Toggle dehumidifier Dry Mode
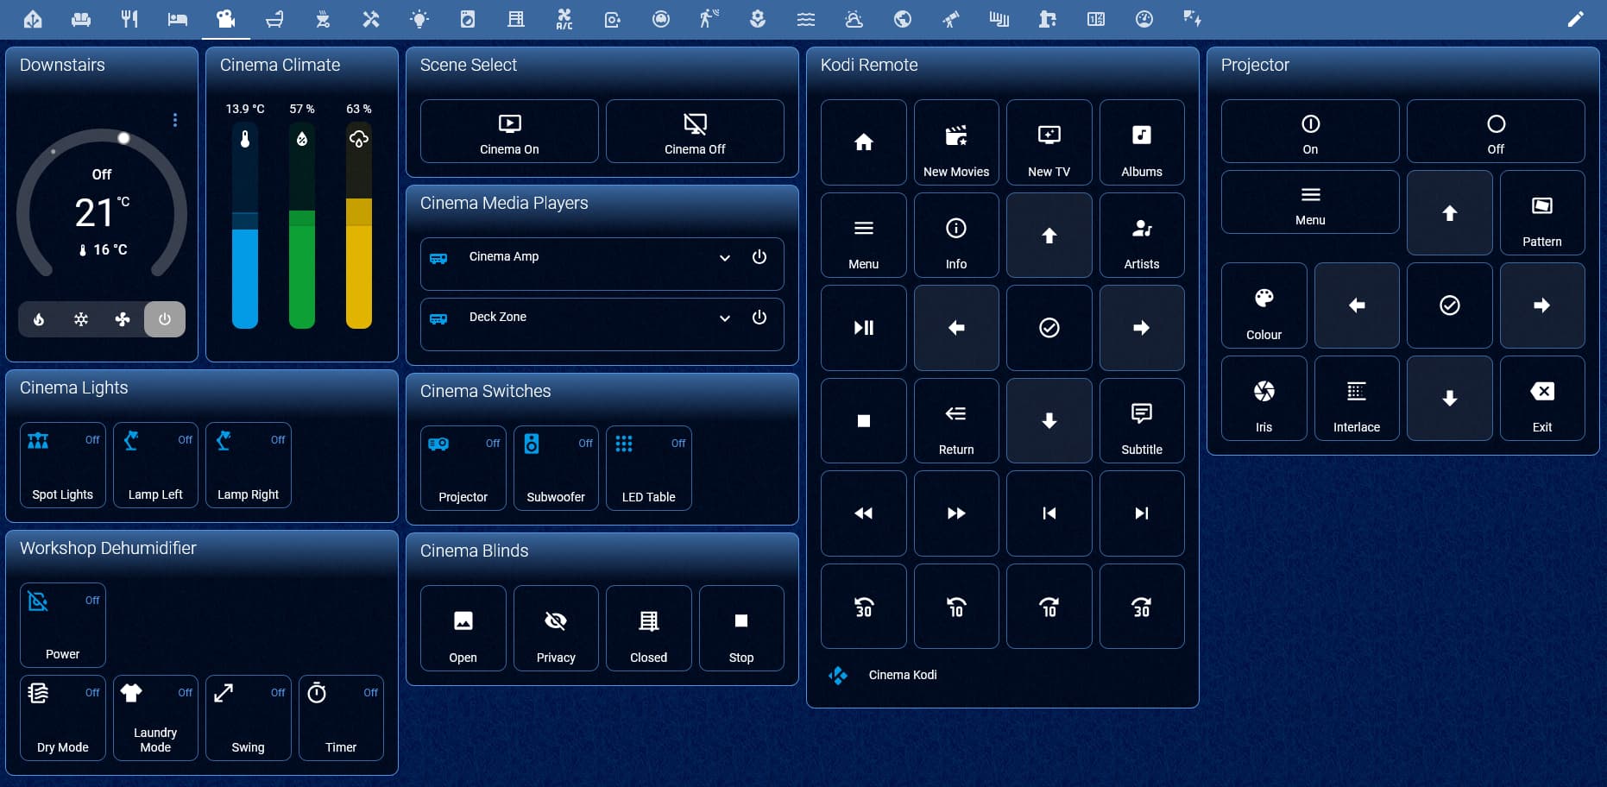Image resolution: width=1607 pixels, height=787 pixels. pyautogui.click(x=62, y=718)
